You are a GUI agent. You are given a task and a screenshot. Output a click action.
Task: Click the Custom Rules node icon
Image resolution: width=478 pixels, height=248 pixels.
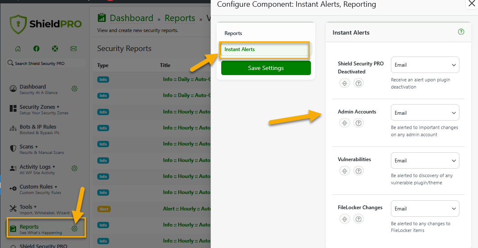(x=13, y=189)
